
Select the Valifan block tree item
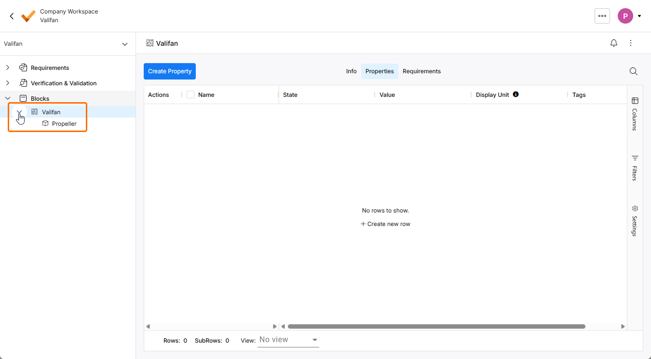pyautogui.click(x=51, y=112)
